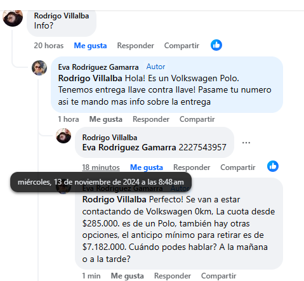Reply to Rodrigo's "Info?" comment

pos(136,46)
